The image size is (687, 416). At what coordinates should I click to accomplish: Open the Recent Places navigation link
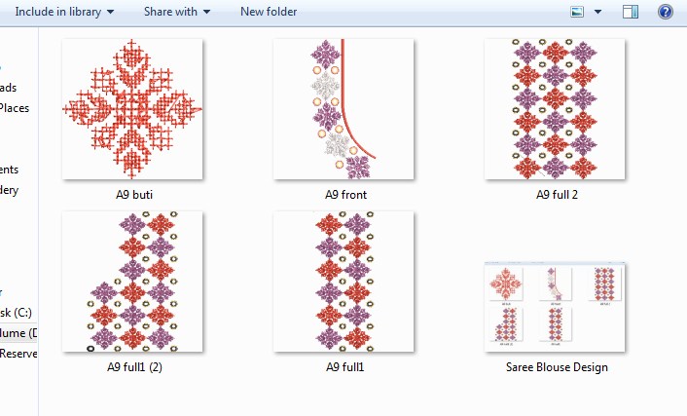point(16,108)
